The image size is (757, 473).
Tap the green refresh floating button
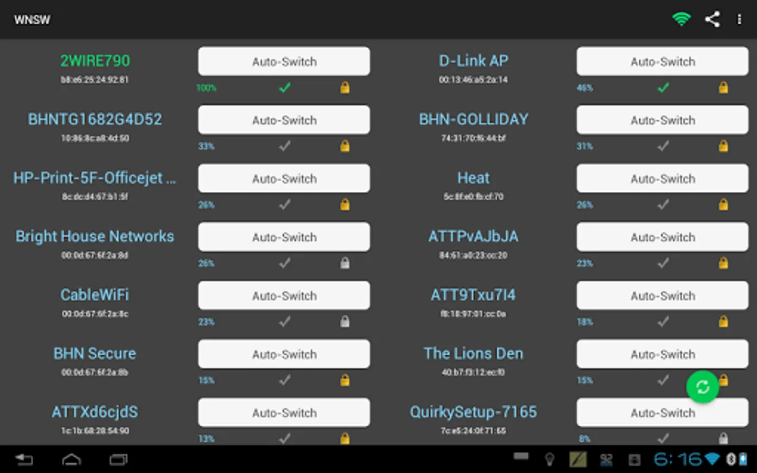703,387
